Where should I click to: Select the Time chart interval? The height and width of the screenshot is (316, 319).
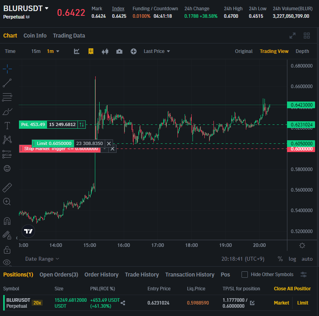pos(10,51)
